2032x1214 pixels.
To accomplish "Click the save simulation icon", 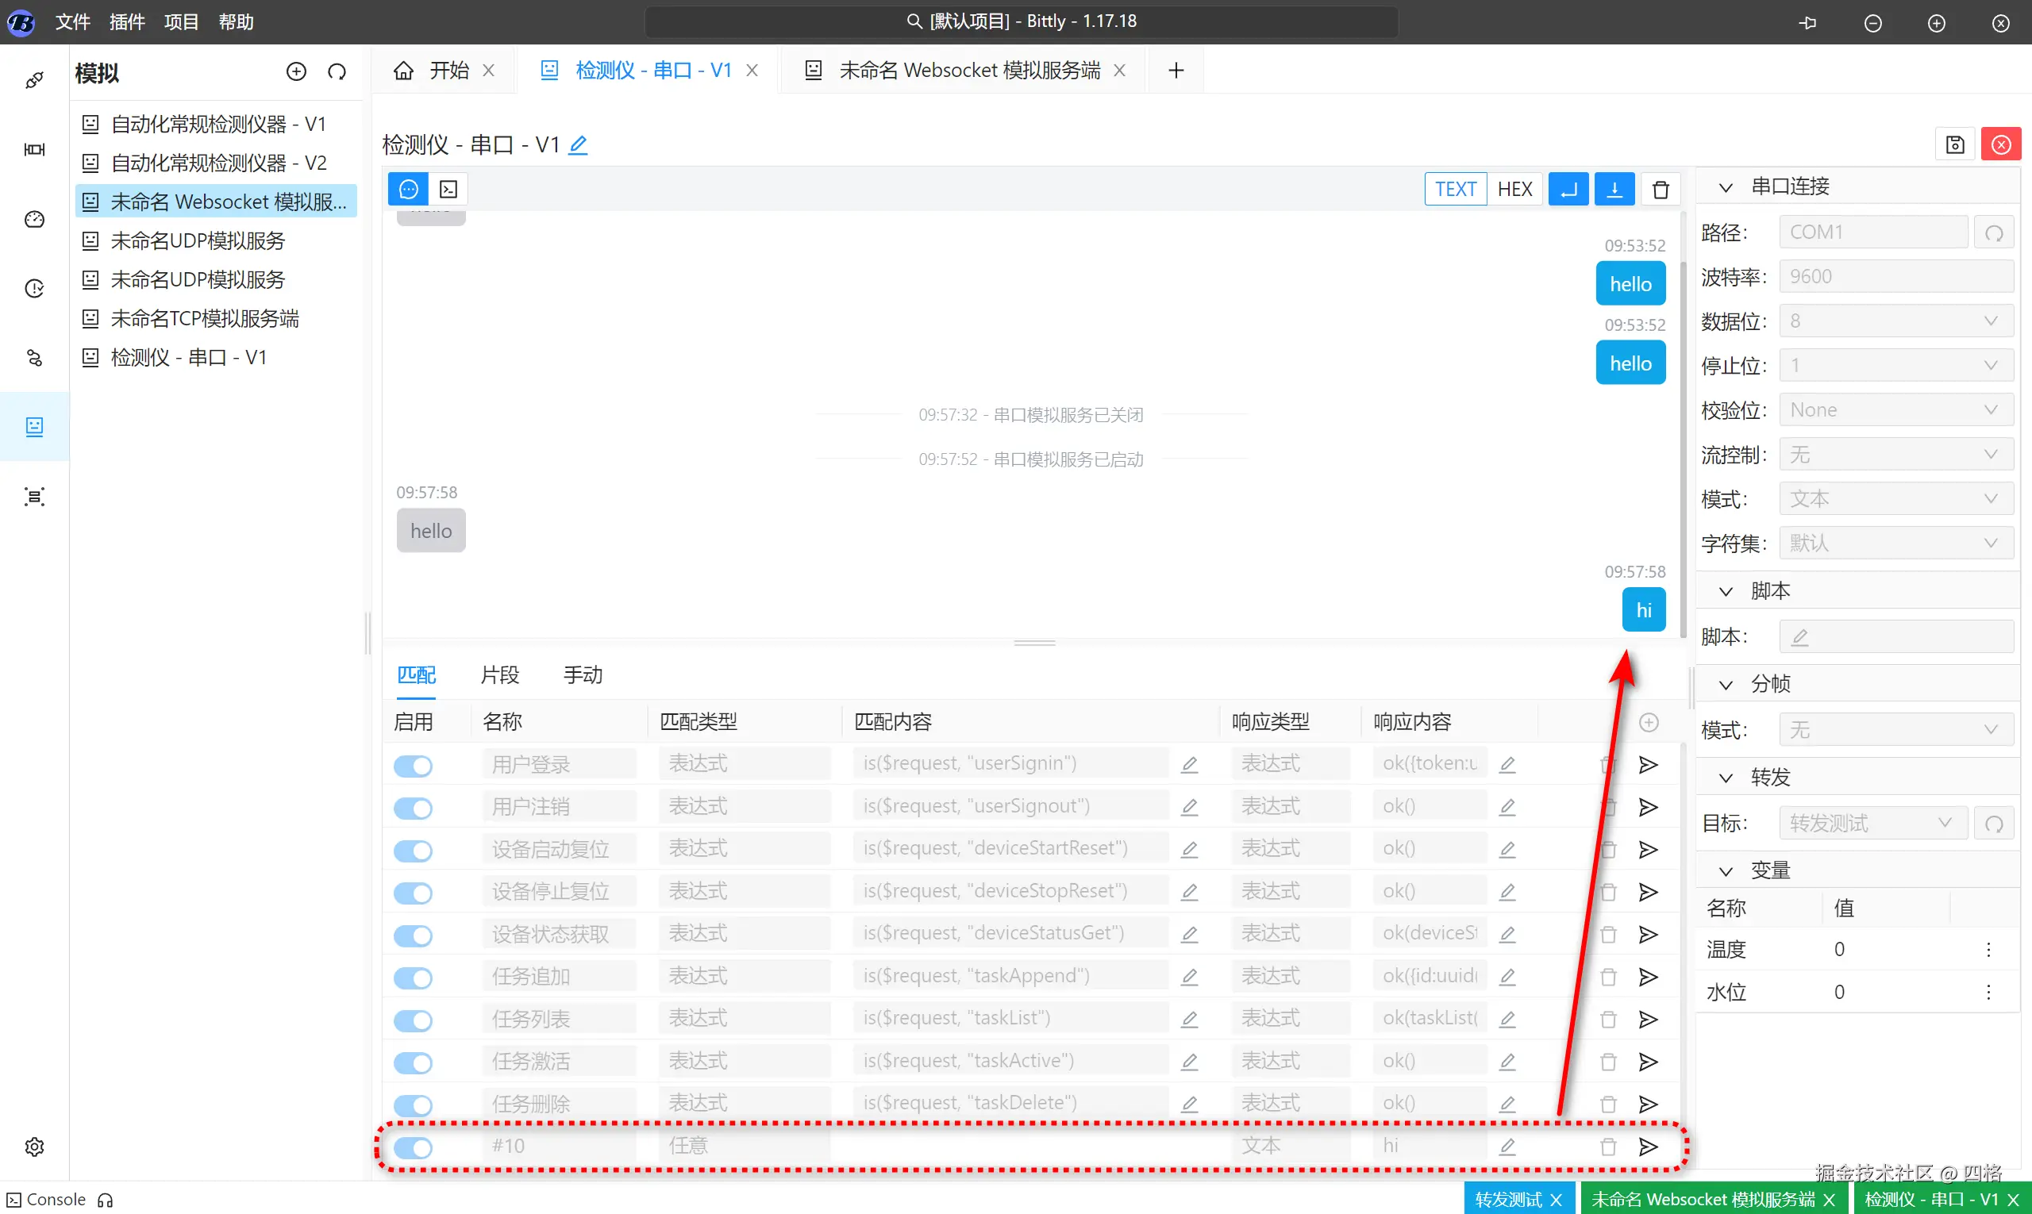I will [x=1954, y=144].
